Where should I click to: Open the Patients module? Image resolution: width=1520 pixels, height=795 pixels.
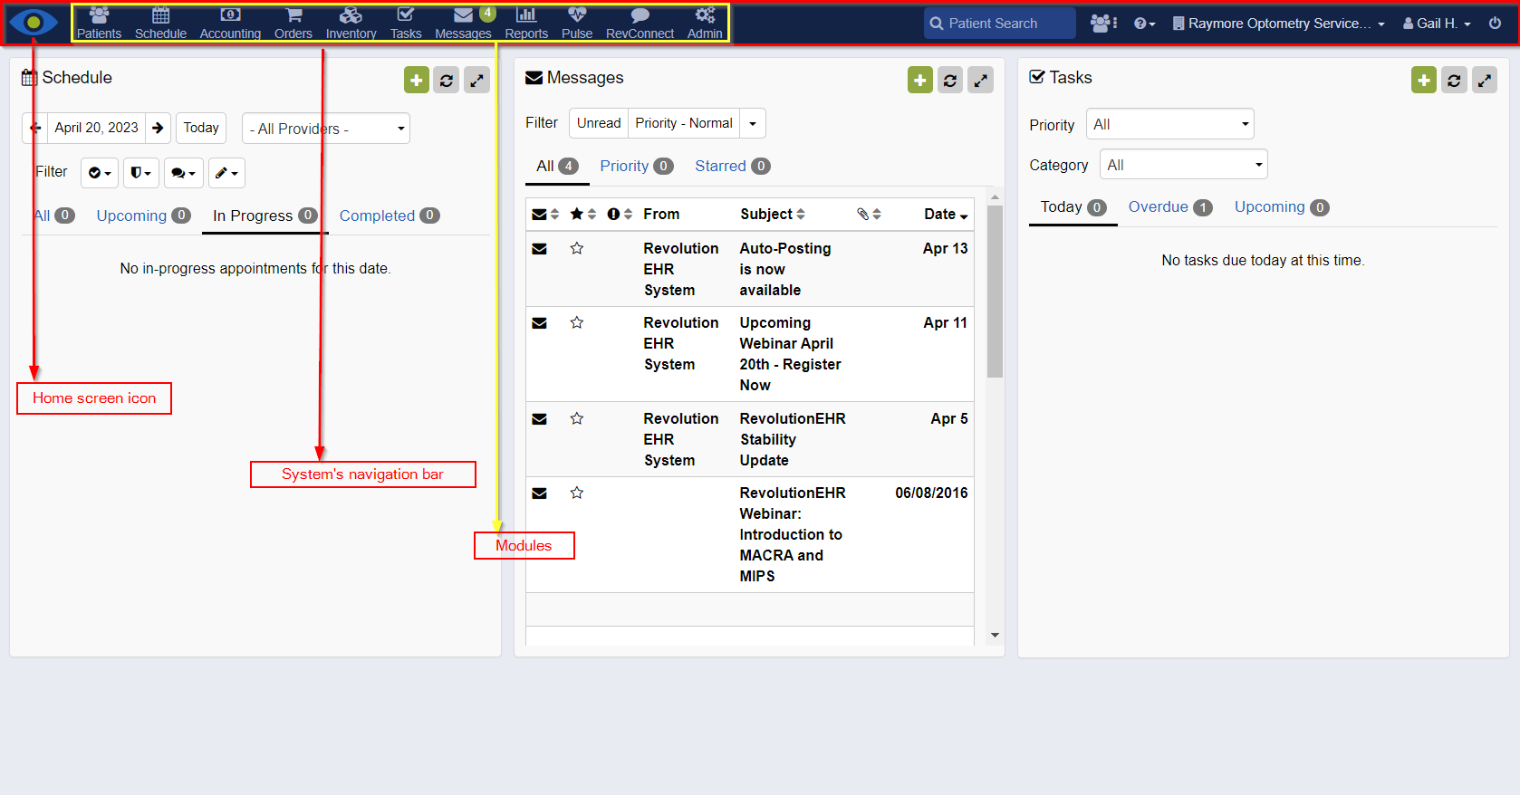click(x=99, y=24)
